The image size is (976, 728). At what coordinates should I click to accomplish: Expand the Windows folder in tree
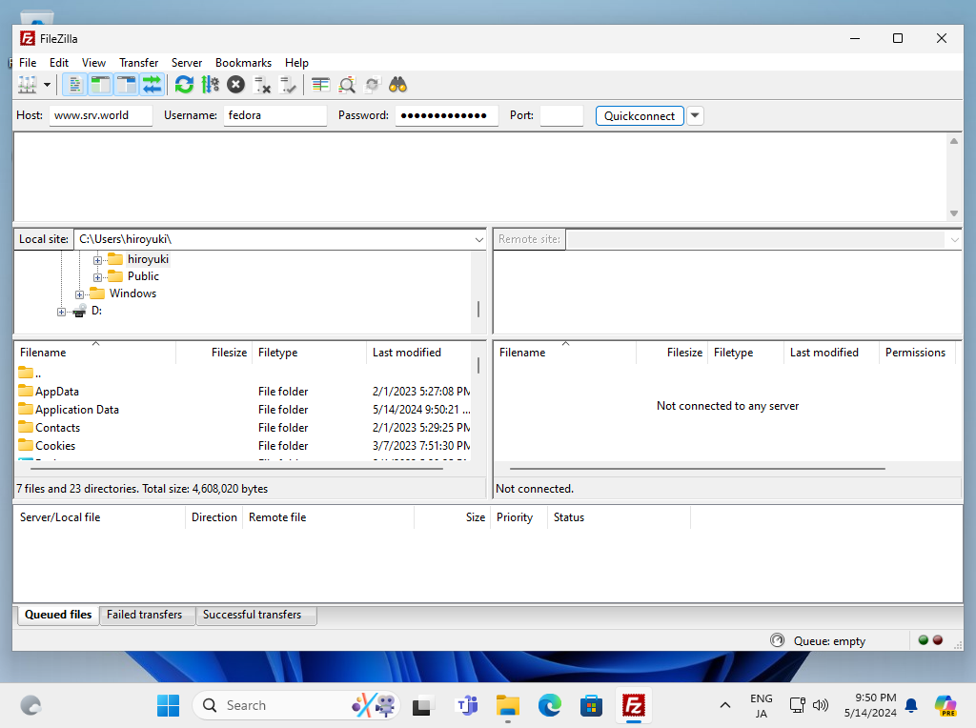(x=80, y=294)
